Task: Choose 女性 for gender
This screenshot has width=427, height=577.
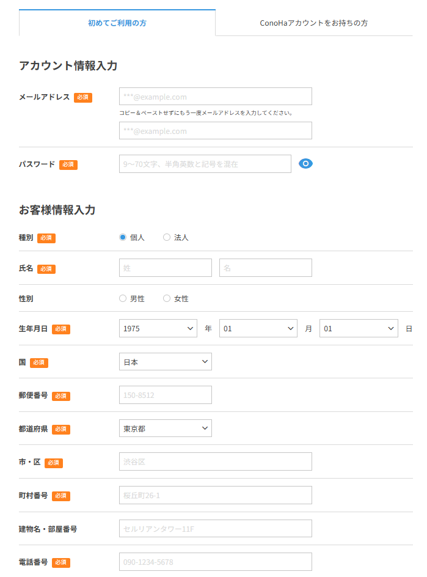Action: point(166,298)
